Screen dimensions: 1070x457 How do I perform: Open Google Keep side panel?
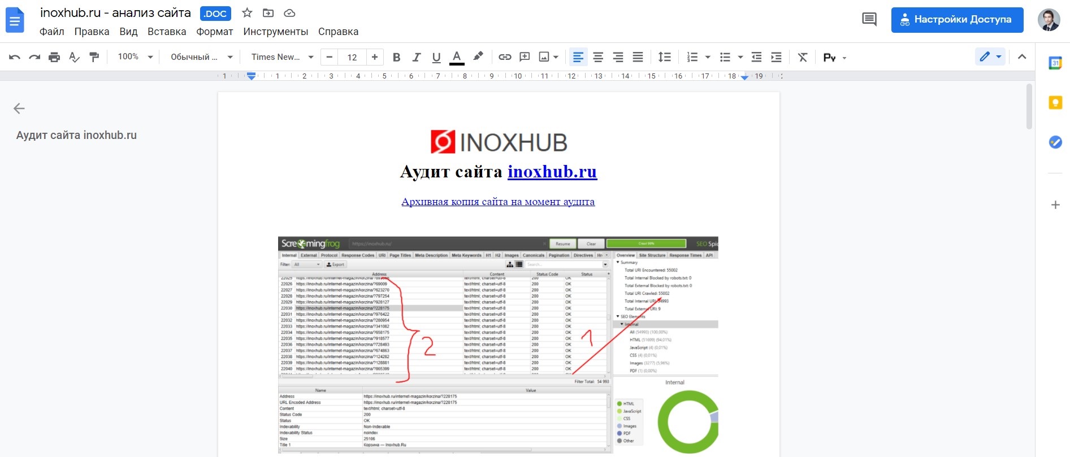click(x=1055, y=102)
